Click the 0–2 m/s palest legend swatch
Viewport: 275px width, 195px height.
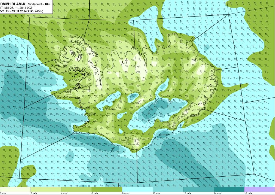click(15, 190)
